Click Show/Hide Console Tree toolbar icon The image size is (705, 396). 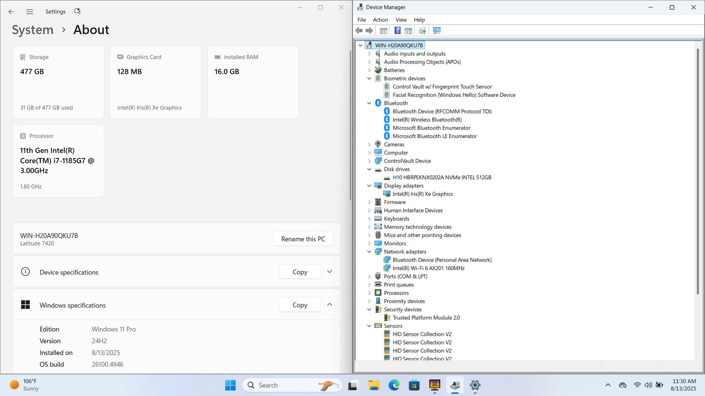[x=384, y=31]
